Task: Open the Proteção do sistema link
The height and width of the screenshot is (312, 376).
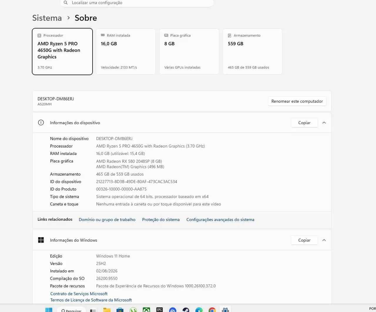Action: coord(161,220)
